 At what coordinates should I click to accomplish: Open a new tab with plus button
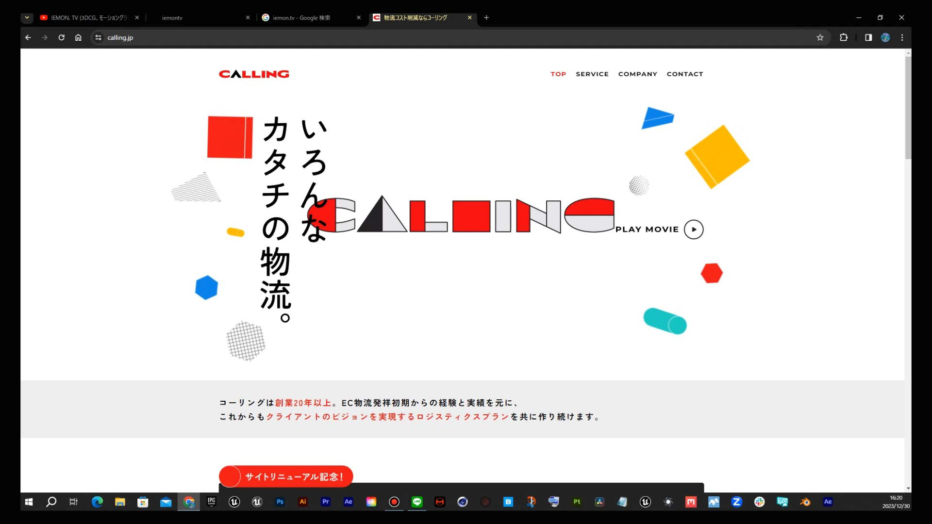(486, 17)
